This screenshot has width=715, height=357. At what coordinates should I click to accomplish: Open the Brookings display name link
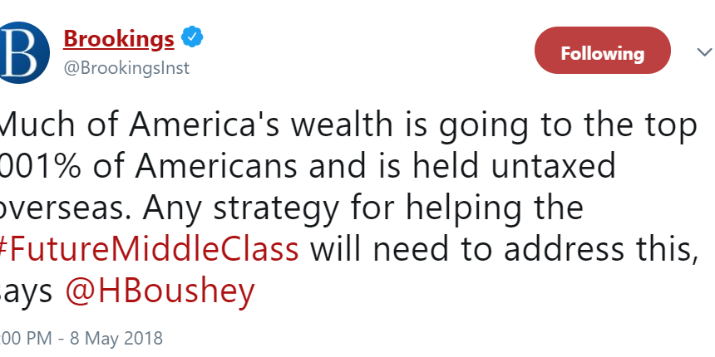(x=119, y=39)
